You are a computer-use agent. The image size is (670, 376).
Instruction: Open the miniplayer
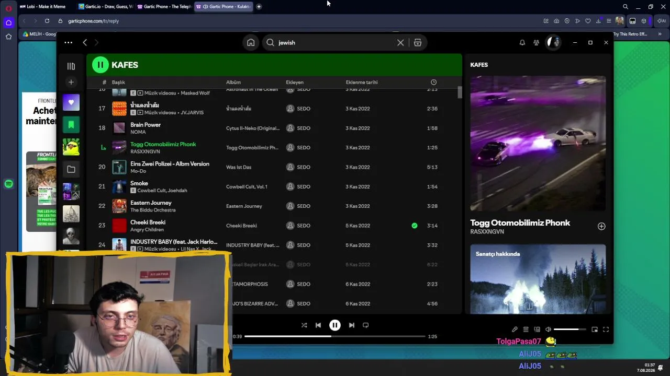coord(595,330)
